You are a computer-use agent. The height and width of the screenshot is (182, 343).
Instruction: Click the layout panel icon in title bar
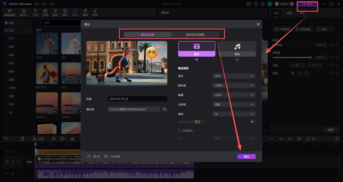[x=249, y=4]
